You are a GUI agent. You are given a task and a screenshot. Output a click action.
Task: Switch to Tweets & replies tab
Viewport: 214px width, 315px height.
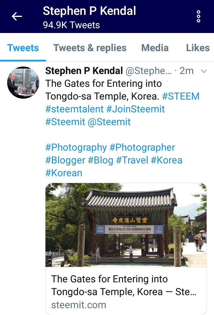click(x=90, y=48)
